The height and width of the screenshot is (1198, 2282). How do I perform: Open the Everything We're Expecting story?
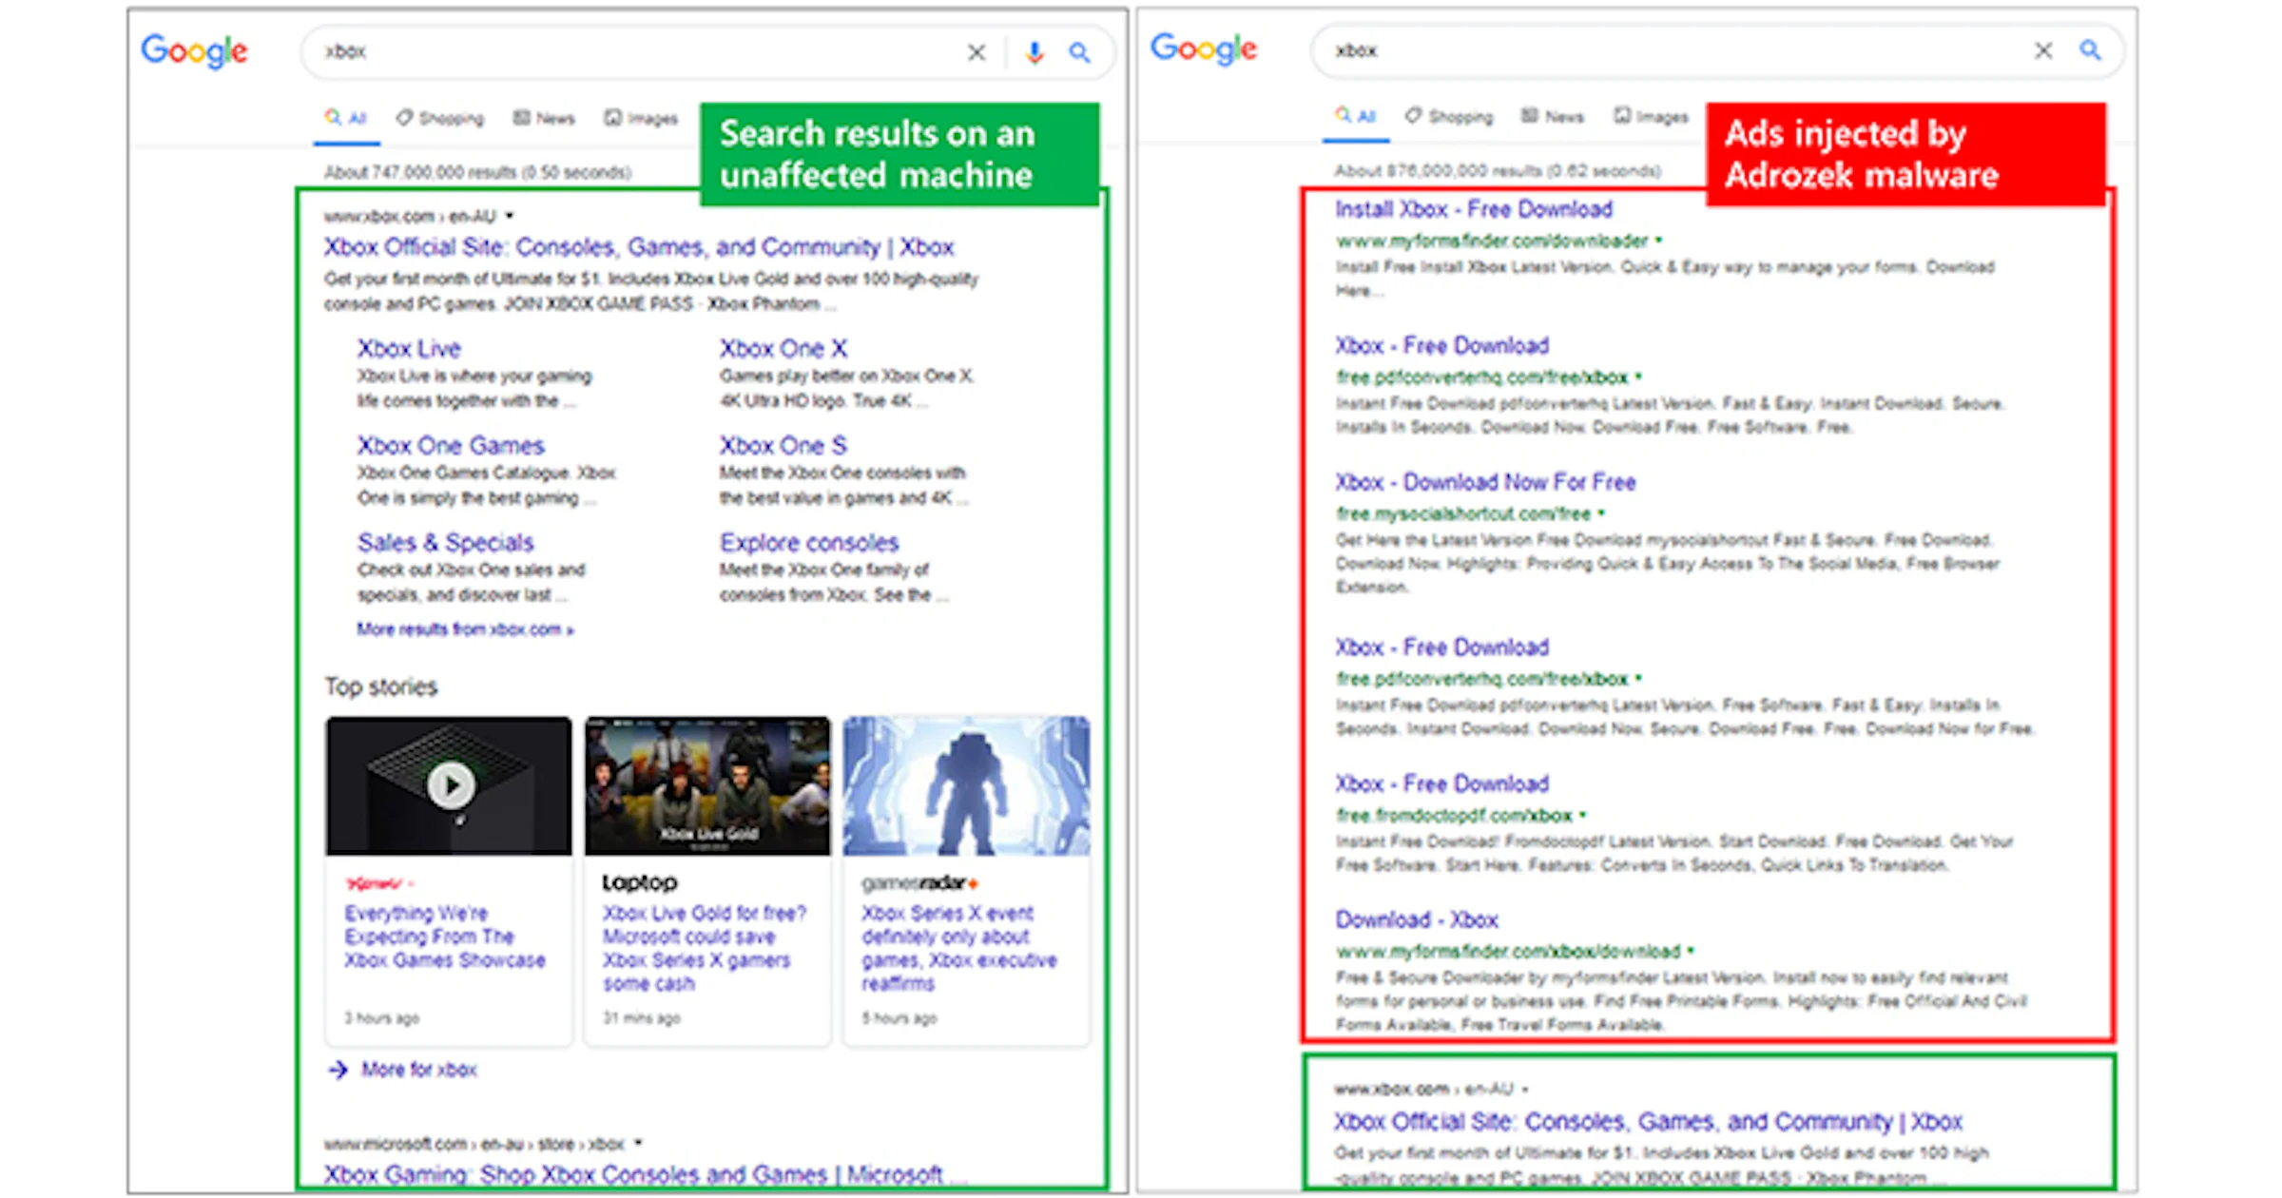[445, 937]
